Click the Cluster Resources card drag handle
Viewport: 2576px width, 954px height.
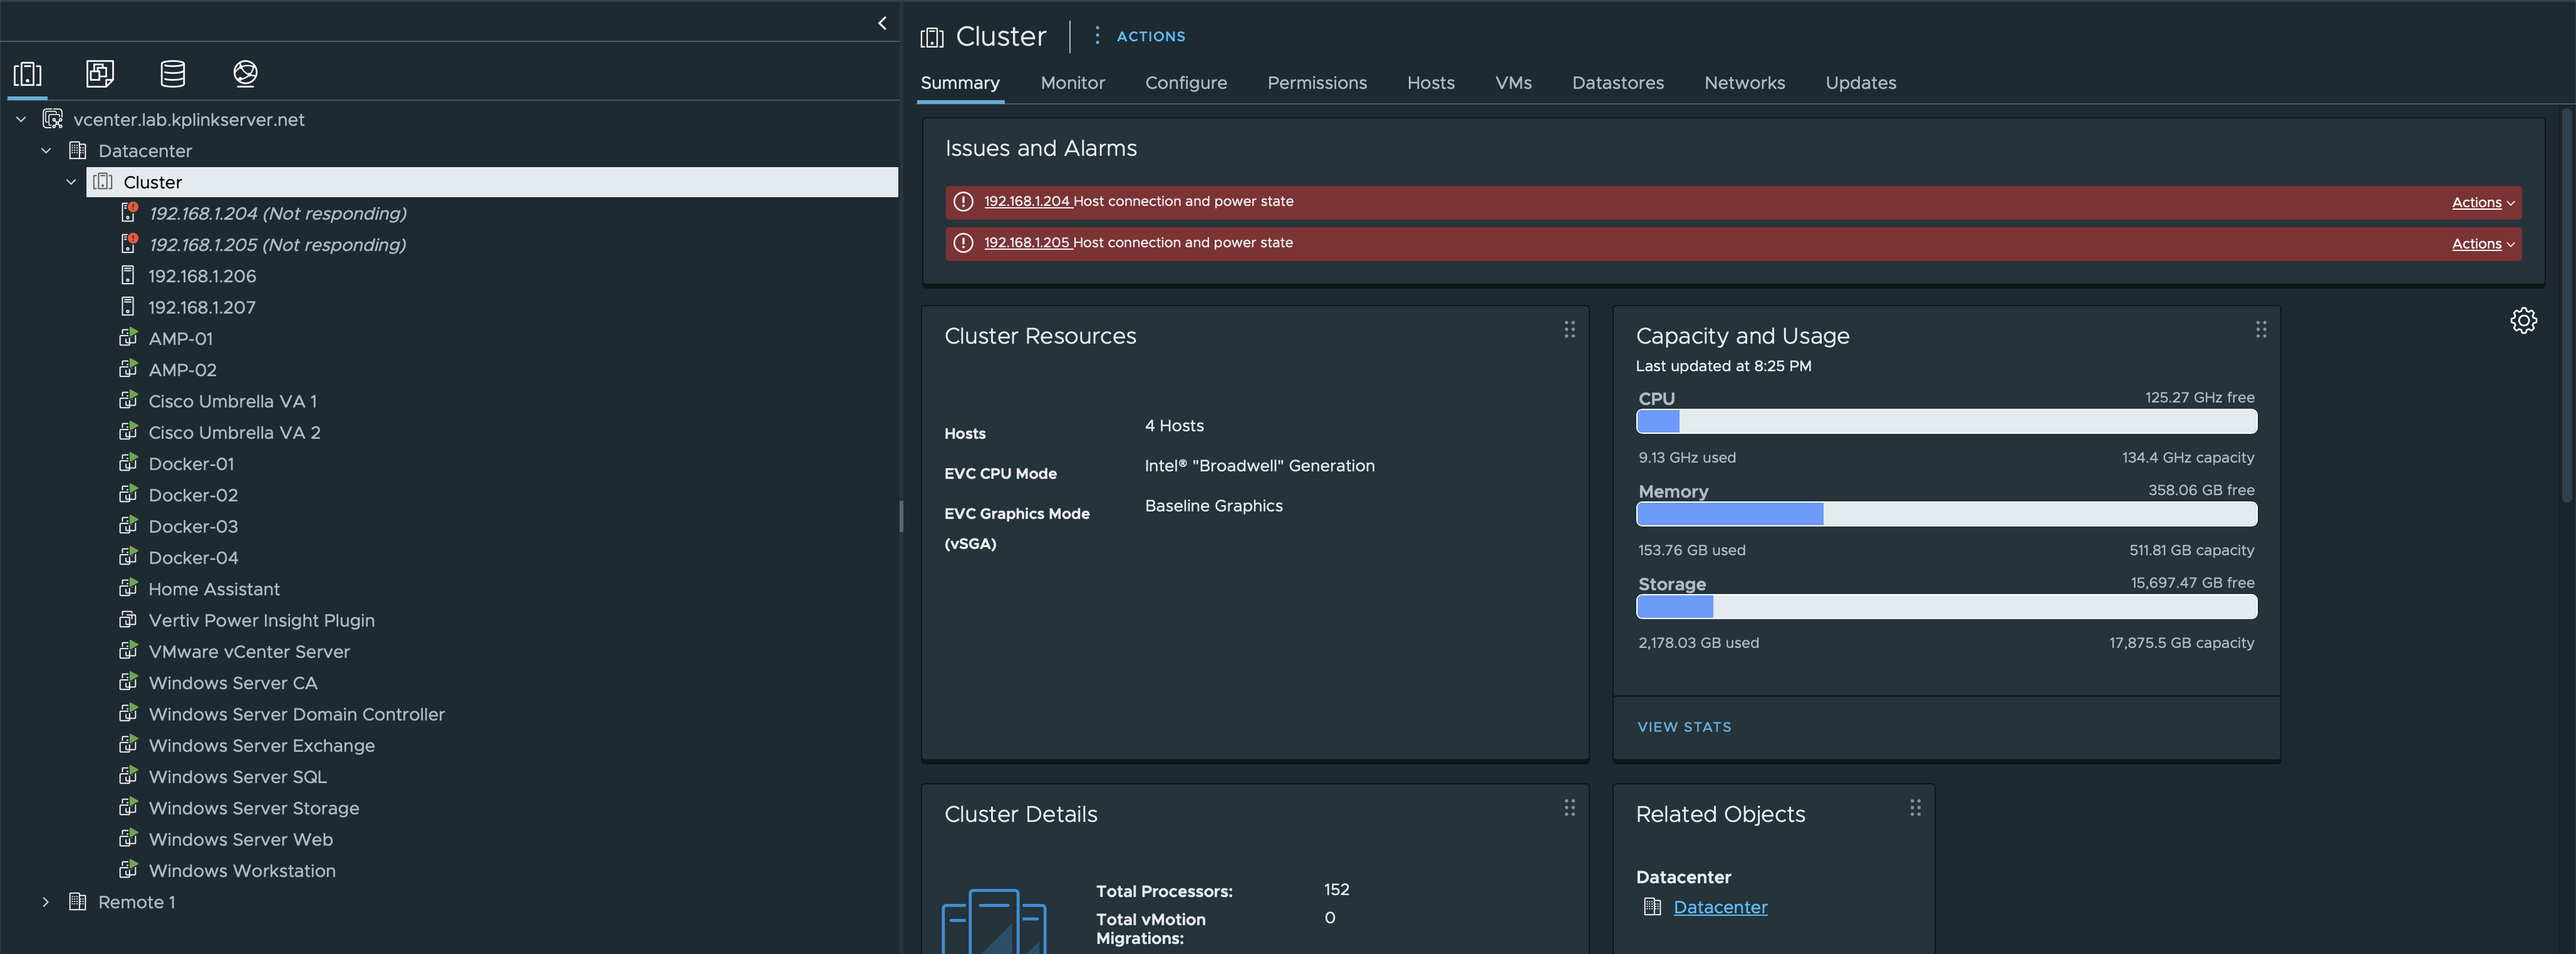(1569, 330)
